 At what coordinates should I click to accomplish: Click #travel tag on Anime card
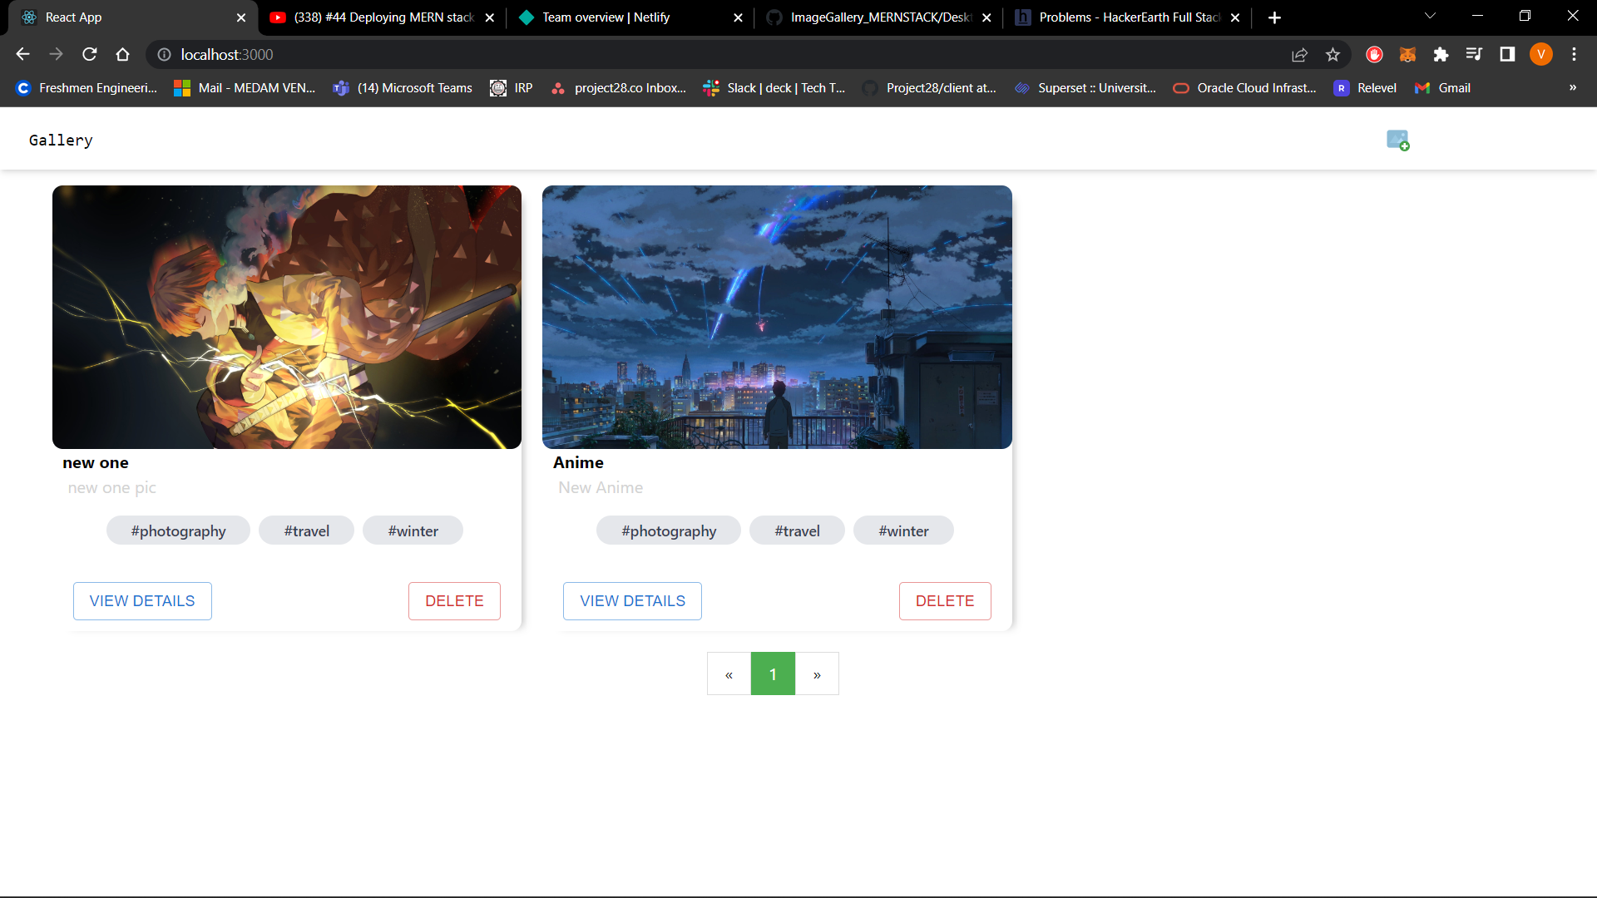797,530
